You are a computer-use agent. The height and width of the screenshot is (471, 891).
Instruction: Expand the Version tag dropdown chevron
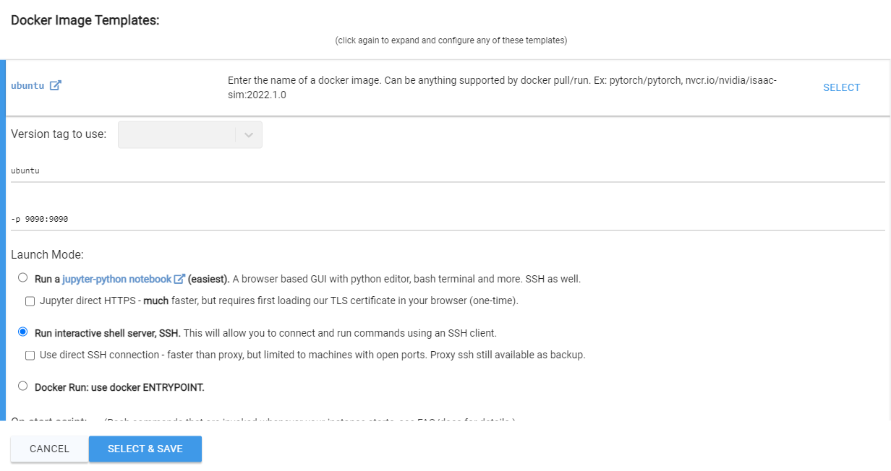tap(249, 135)
